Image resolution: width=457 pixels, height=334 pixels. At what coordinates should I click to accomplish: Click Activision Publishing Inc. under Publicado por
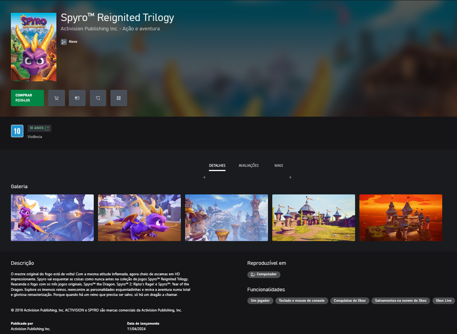tap(31, 329)
